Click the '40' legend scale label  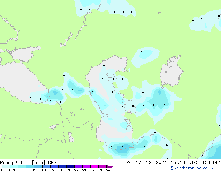(92, 170)
